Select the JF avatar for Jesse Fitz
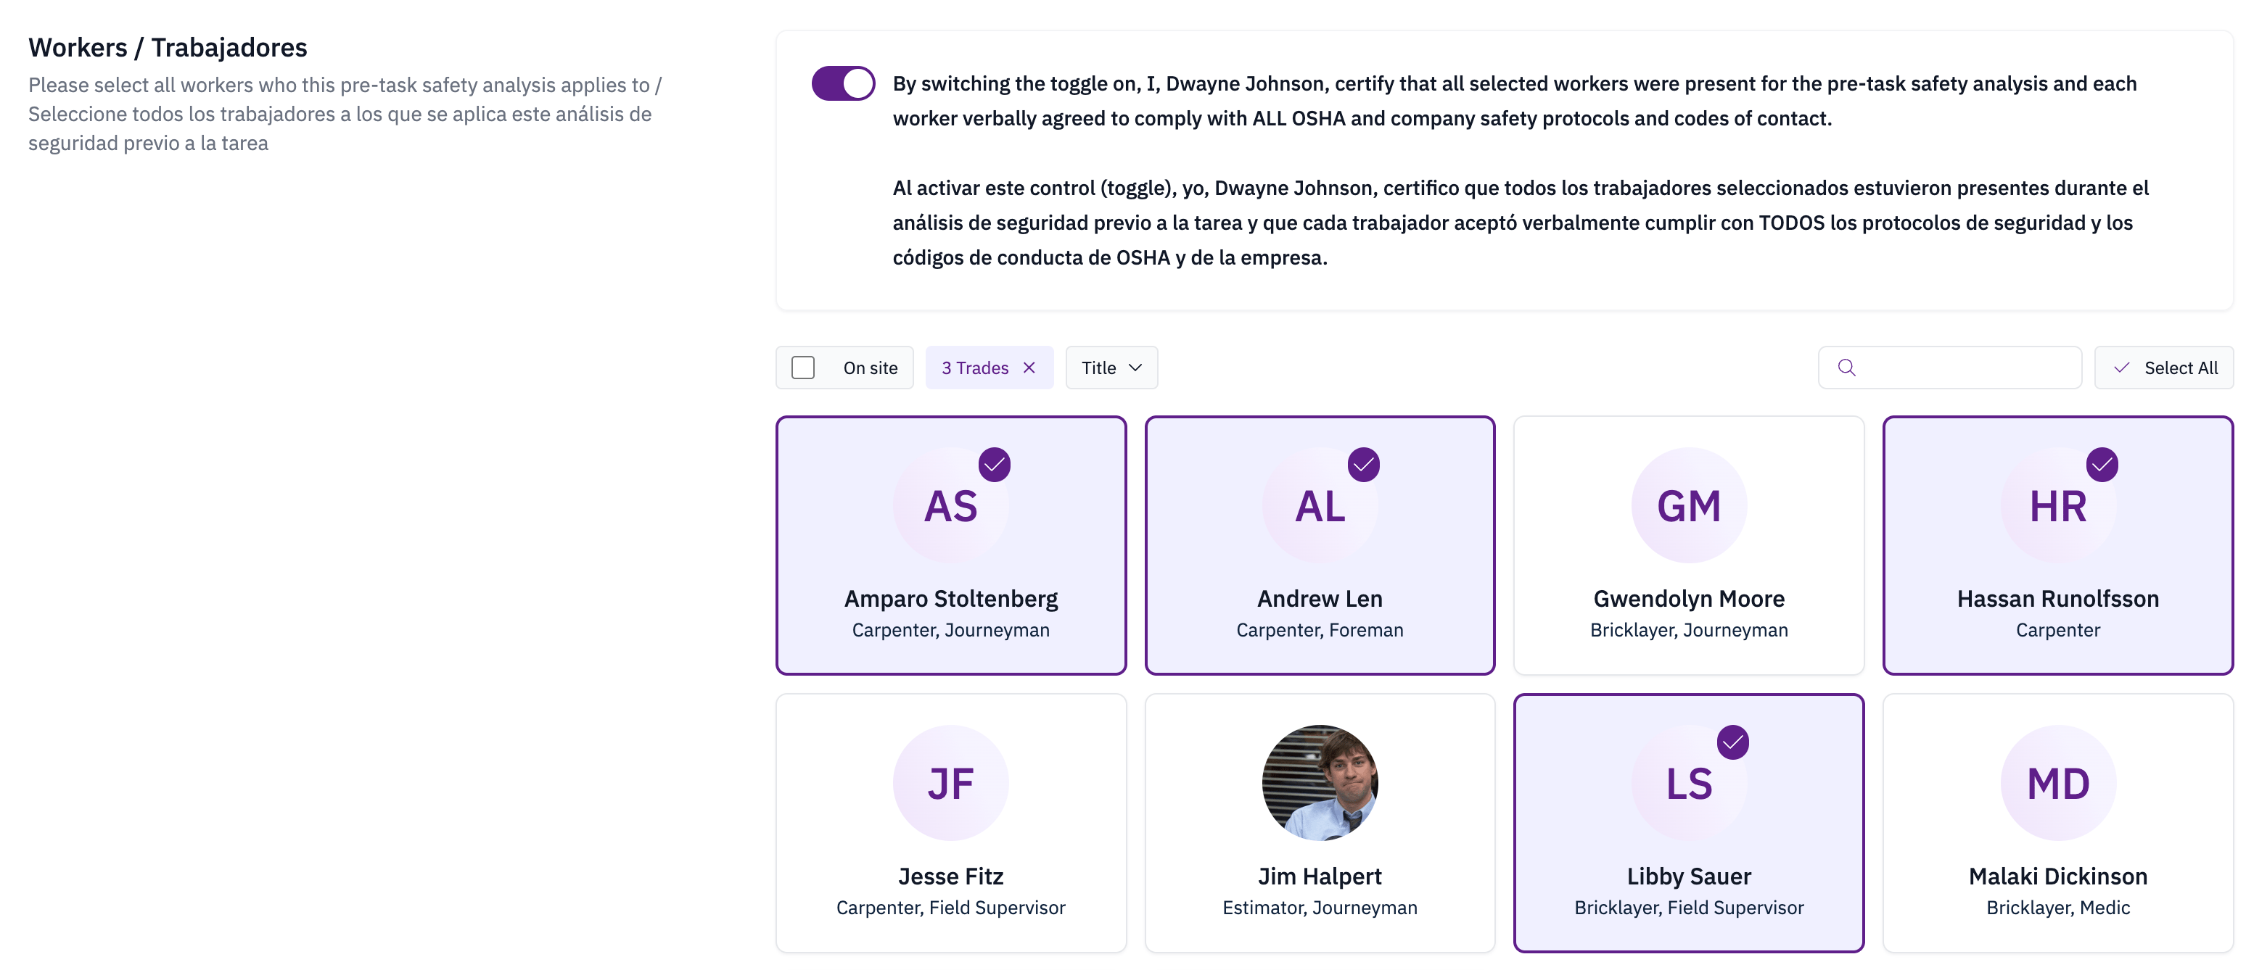Screen dimensions: 2246x970 tap(950, 784)
